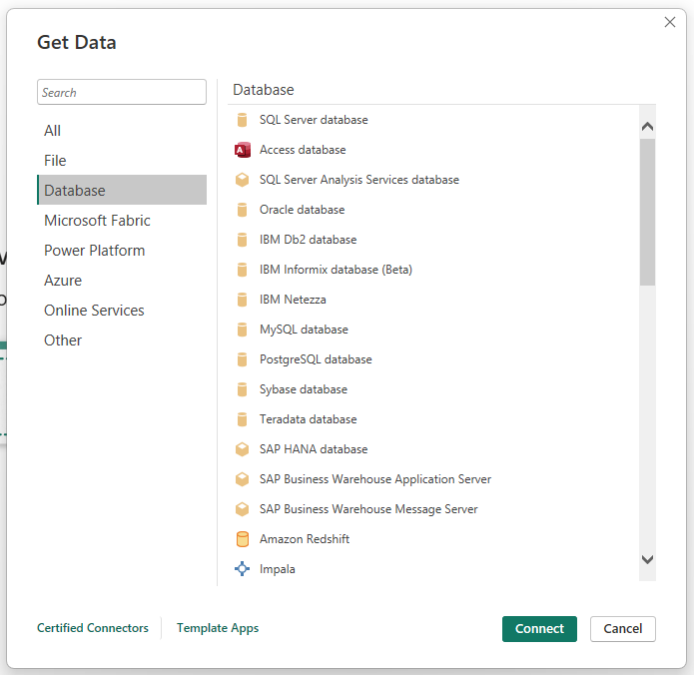This screenshot has height=675, width=694.
Task: Open the Certified Connectors link
Action: click(93, 628)
